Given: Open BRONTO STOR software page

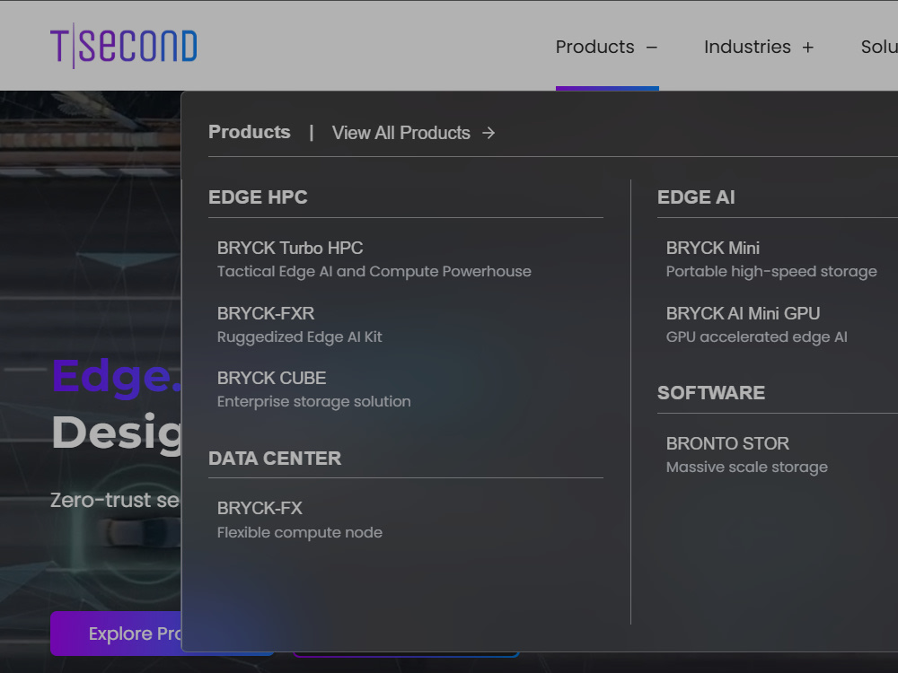Looking at the screenshot, I should pyautogui.click(x=727, y=443).
